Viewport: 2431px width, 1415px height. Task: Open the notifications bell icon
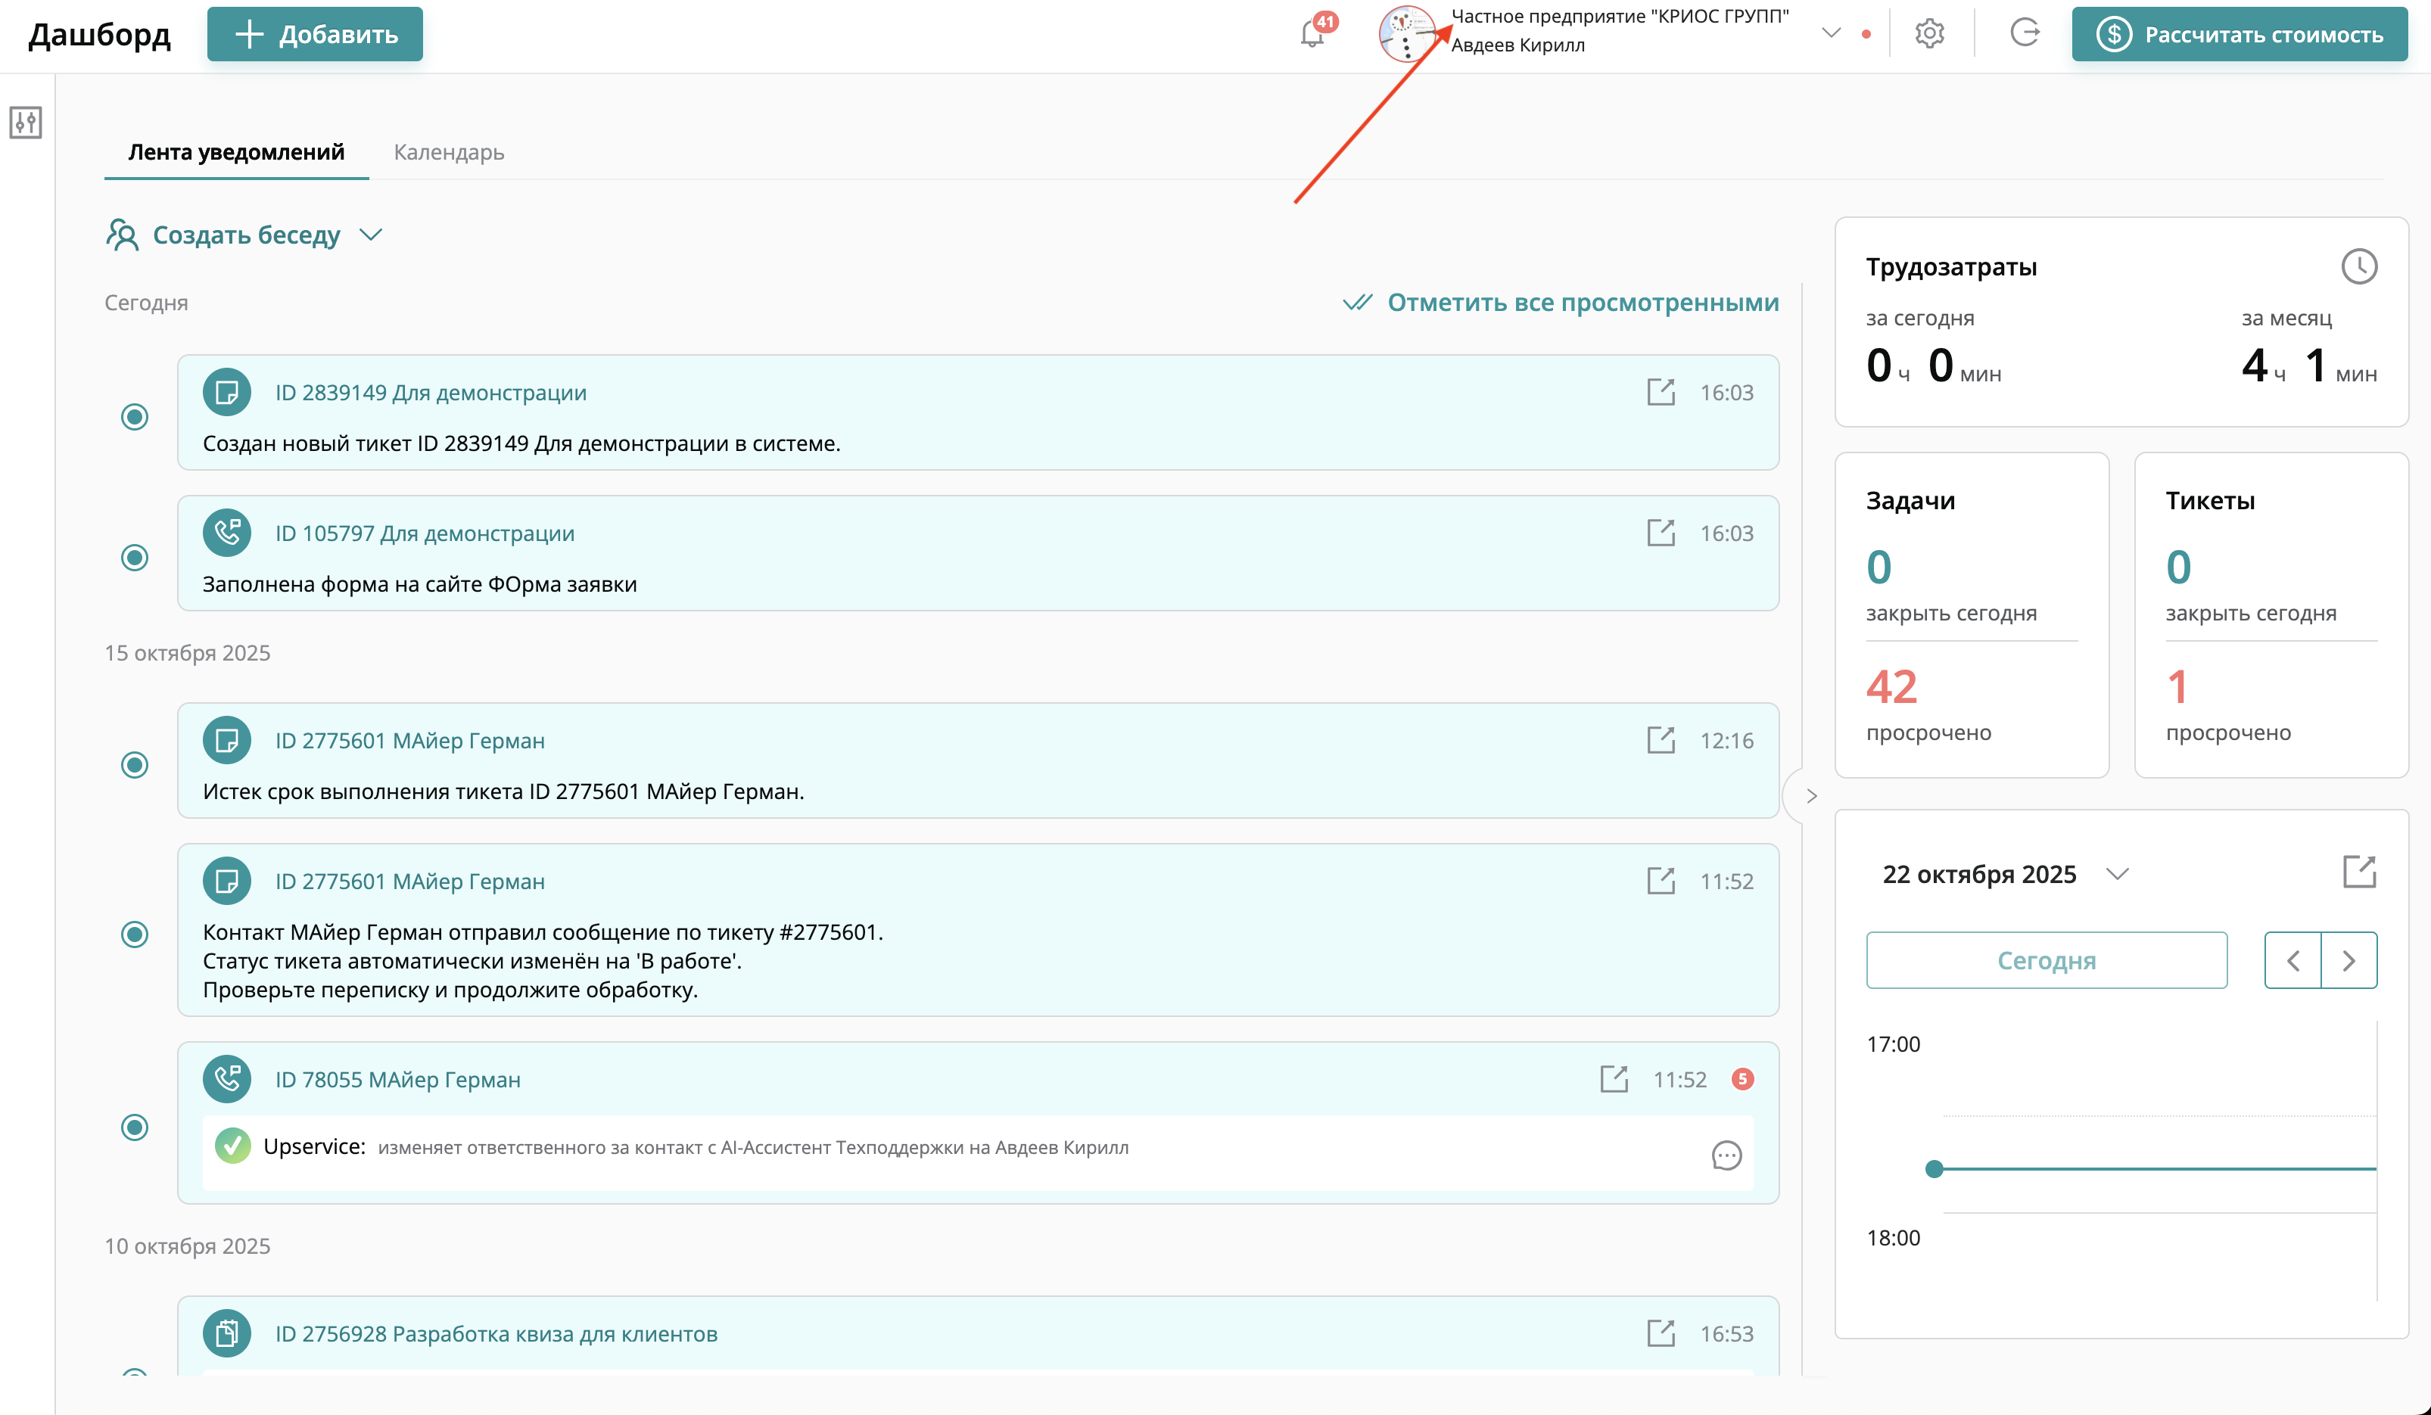coord(1312,34)
